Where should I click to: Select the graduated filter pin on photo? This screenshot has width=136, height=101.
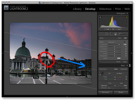(x=47, y=60)
